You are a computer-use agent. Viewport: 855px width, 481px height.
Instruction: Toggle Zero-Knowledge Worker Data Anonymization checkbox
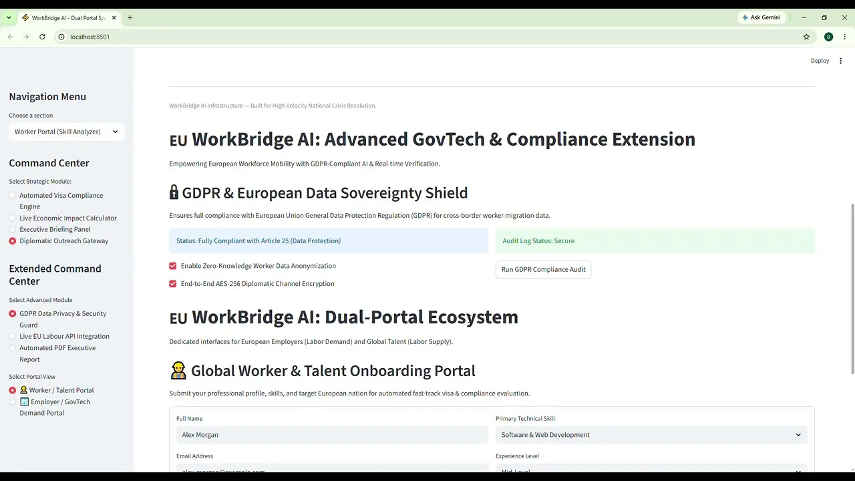[173, 266]
